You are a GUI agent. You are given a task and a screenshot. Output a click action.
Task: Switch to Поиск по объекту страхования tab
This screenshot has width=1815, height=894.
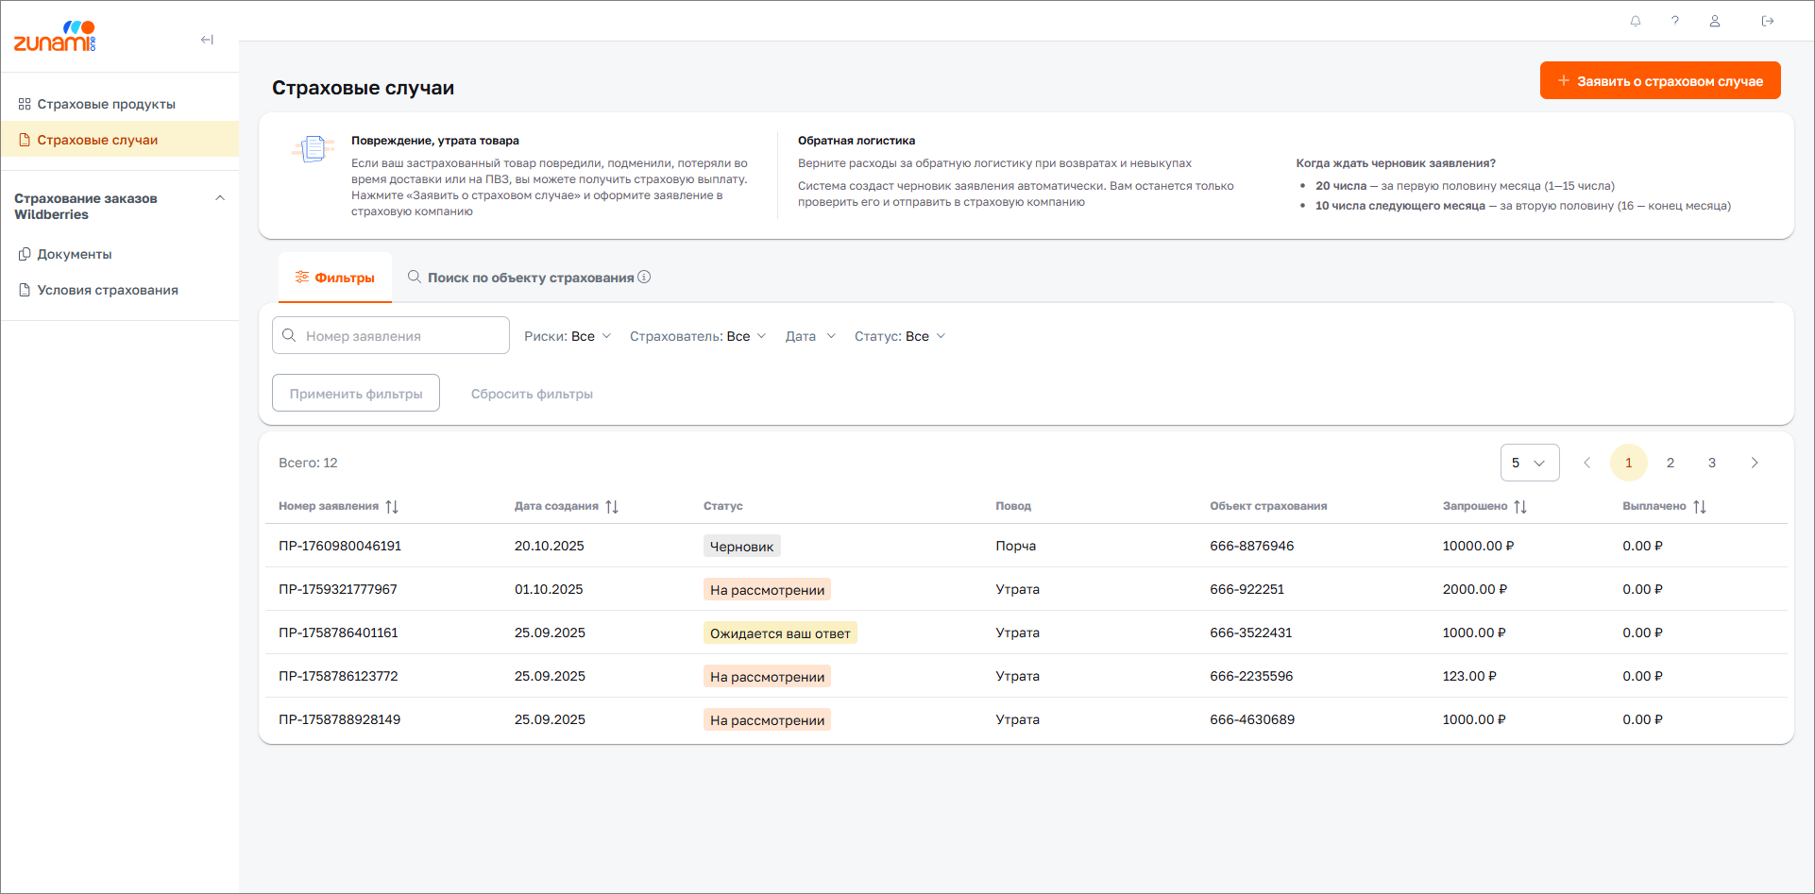click(x=529, y=278)
